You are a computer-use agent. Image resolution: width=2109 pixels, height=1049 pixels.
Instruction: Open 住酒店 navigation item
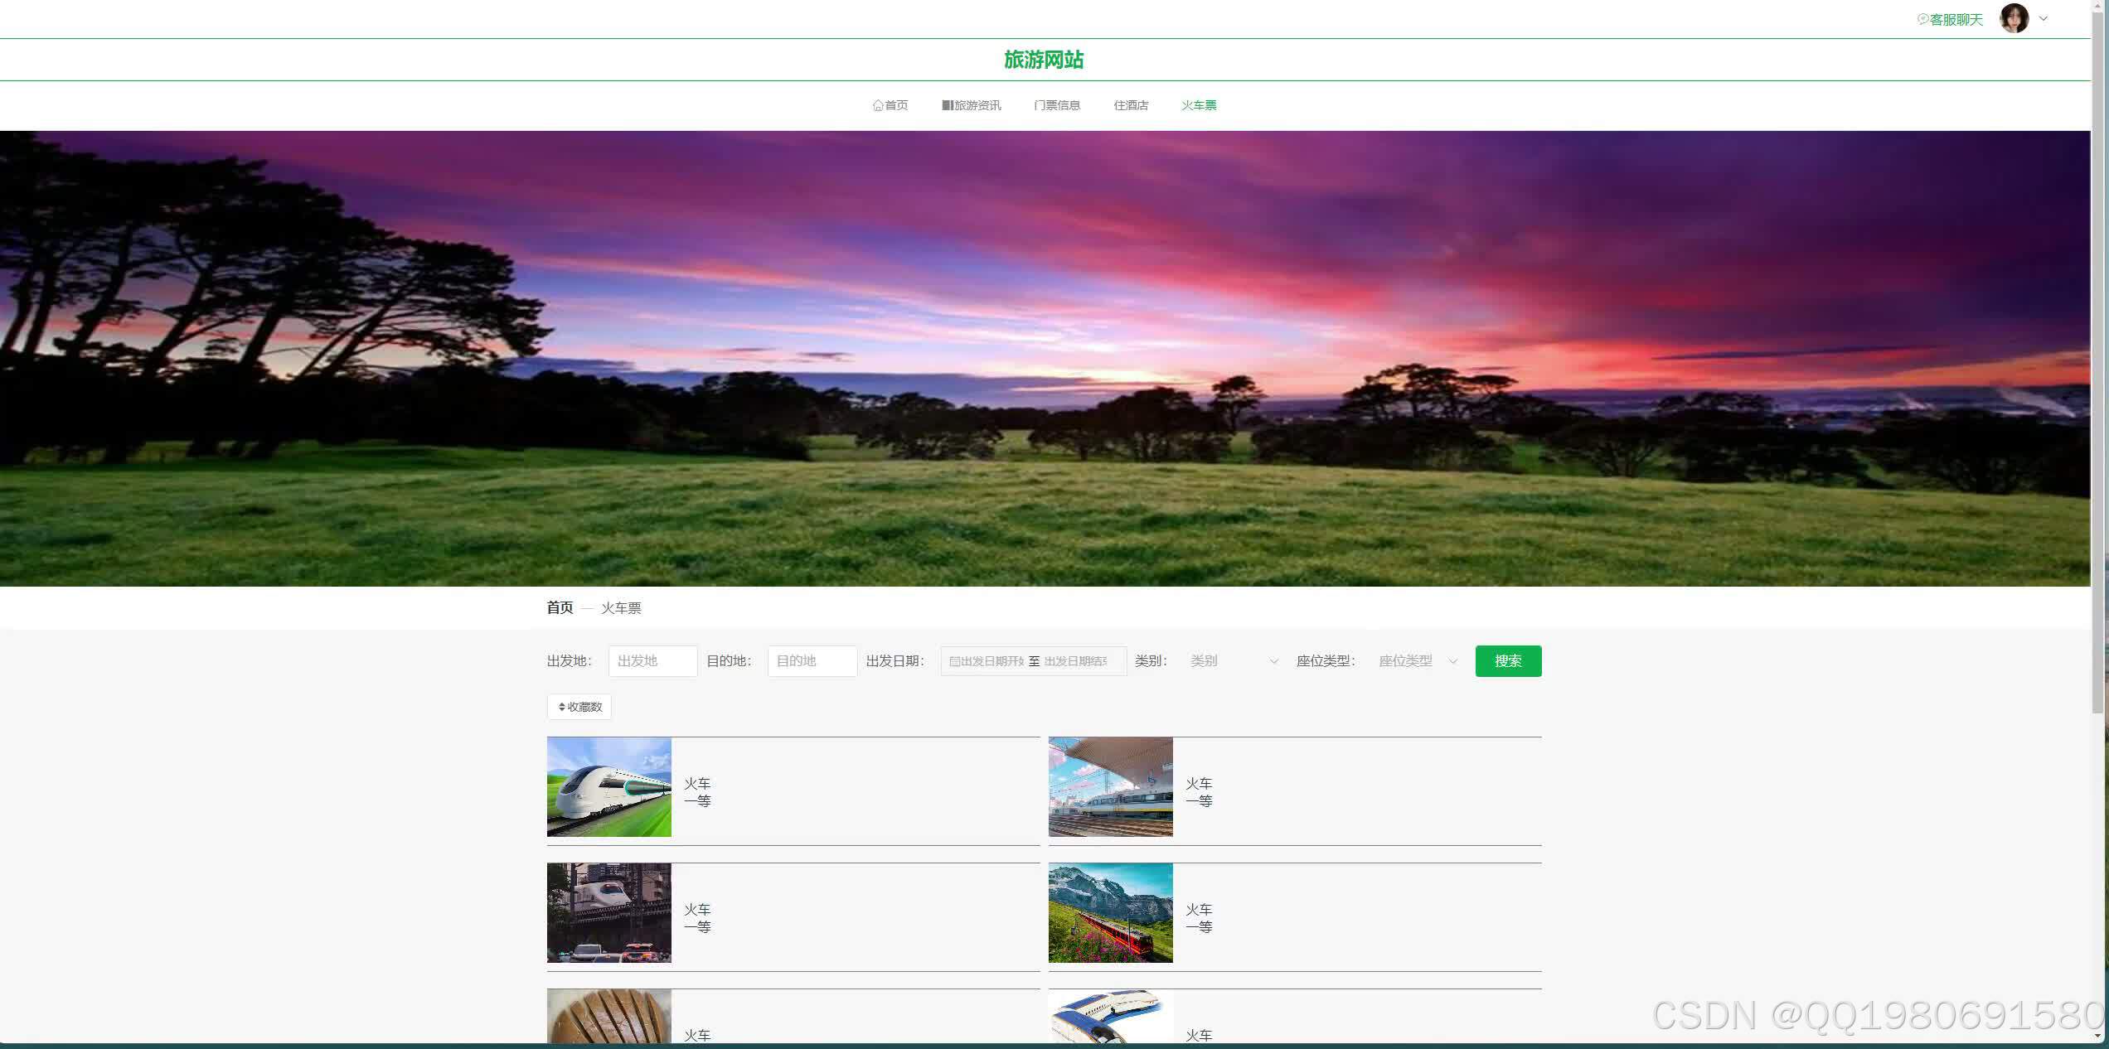[1131, 105]
